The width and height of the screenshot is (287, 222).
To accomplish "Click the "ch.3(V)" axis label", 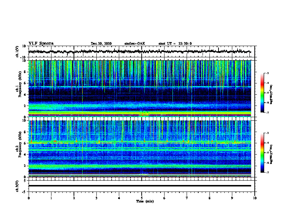I will (17, 186).
